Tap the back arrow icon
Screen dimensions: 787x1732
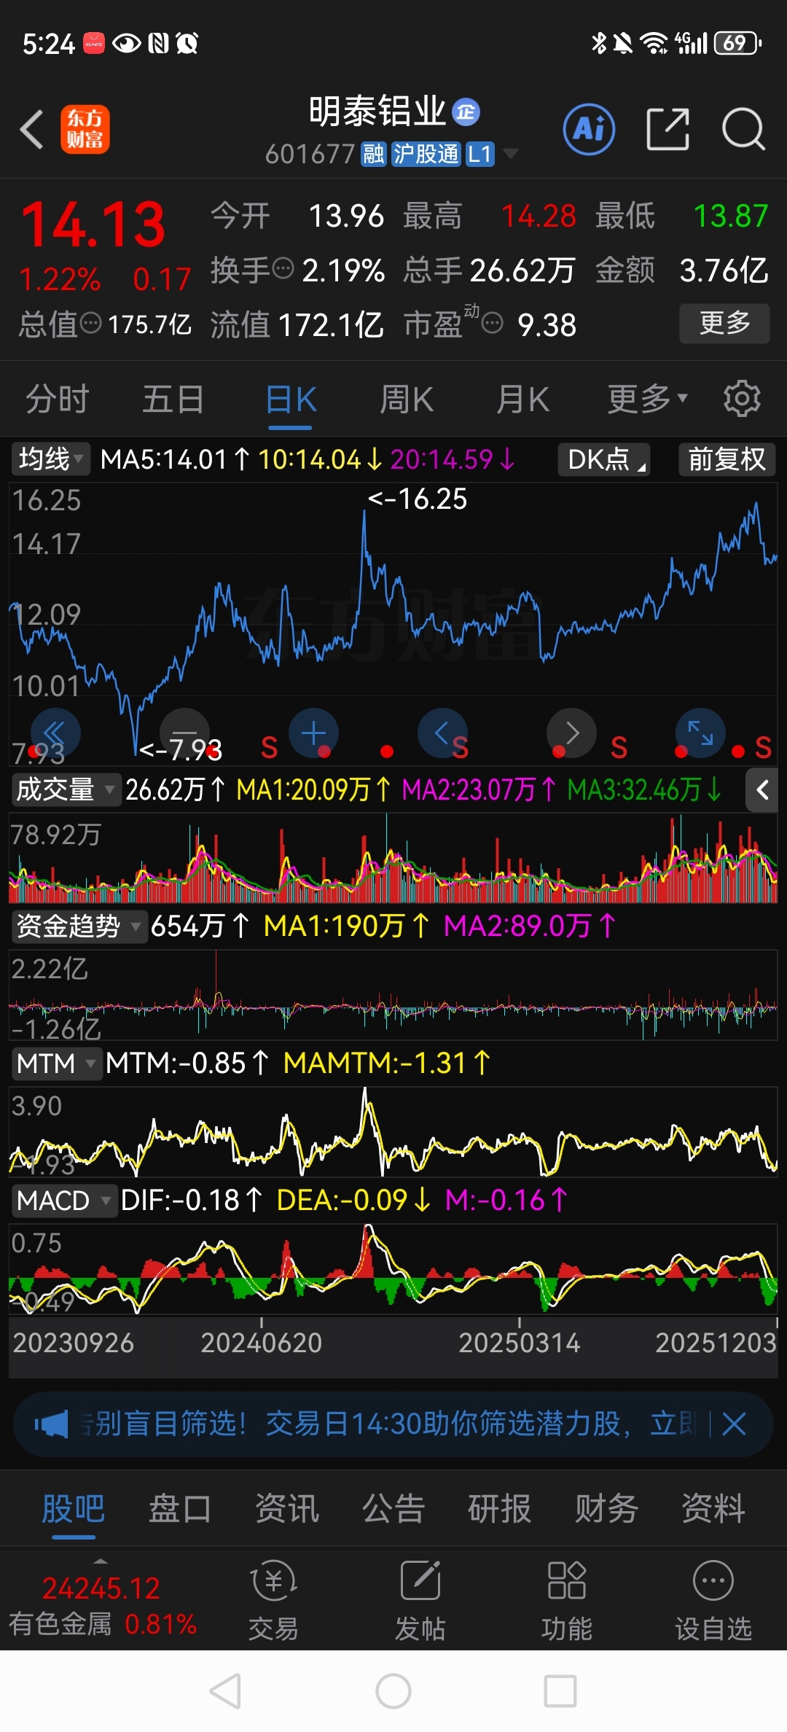pos(32,130)
